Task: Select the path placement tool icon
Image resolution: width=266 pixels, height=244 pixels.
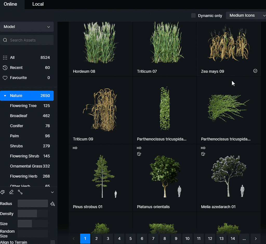Action: [20, 192]
